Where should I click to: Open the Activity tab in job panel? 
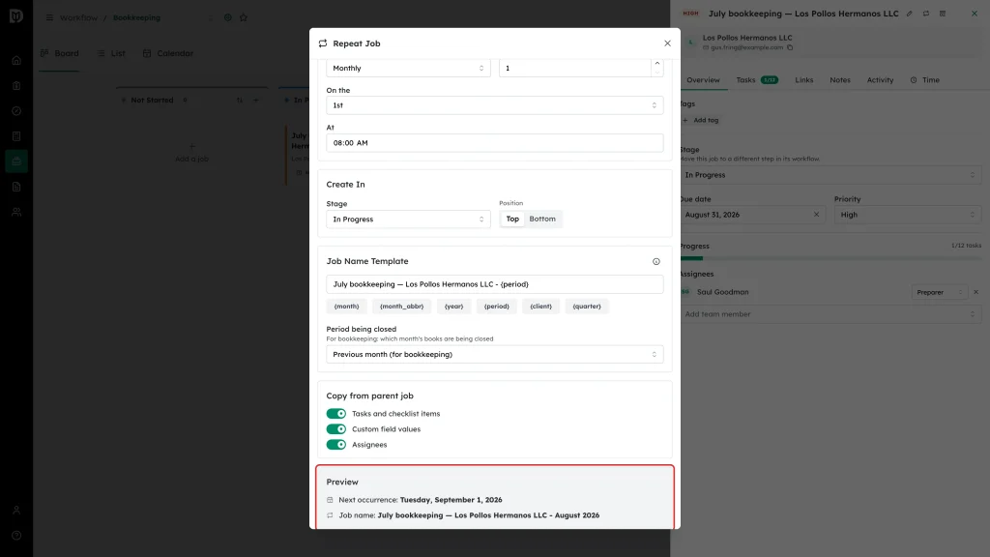click(880, 80)
